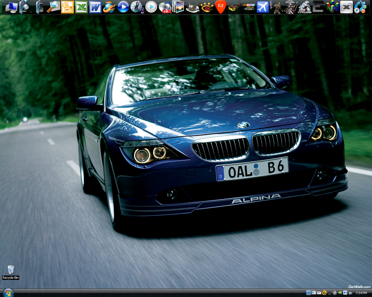This screenshot has width=372, height=297.
Task: Launch the armored warriors game icon
Action: click(x=290, y=7)
